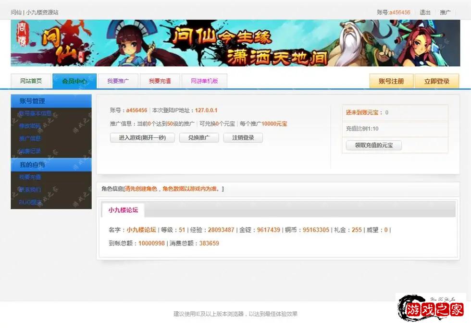Click the 领取充值的元宝 button

pos(373,146)
